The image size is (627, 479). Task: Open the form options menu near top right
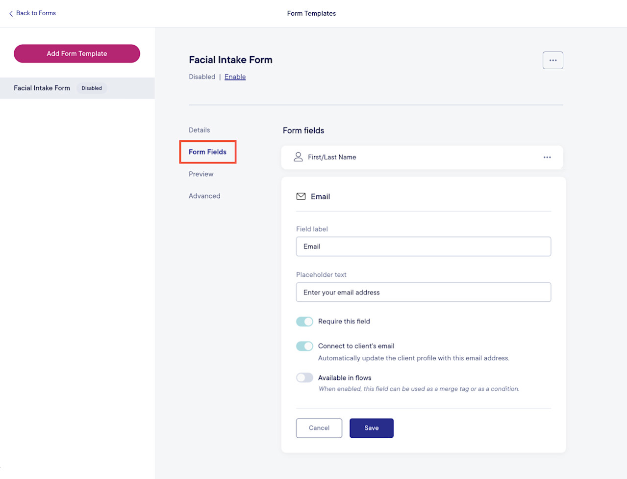pos(552,60)
